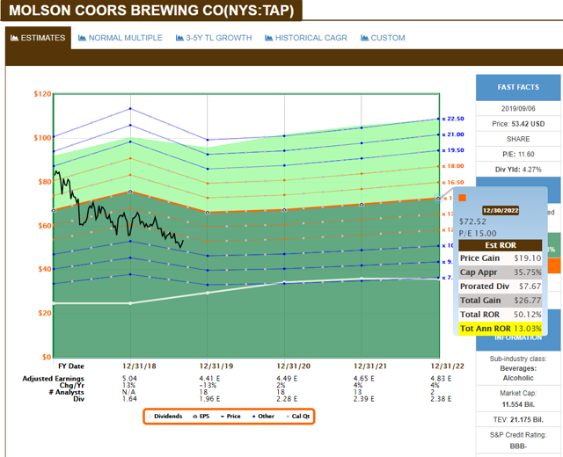This screenshot has width=563, height=457.
Task: Click the Est ROR header in tooltip
Action: click(x=501, y=245)
